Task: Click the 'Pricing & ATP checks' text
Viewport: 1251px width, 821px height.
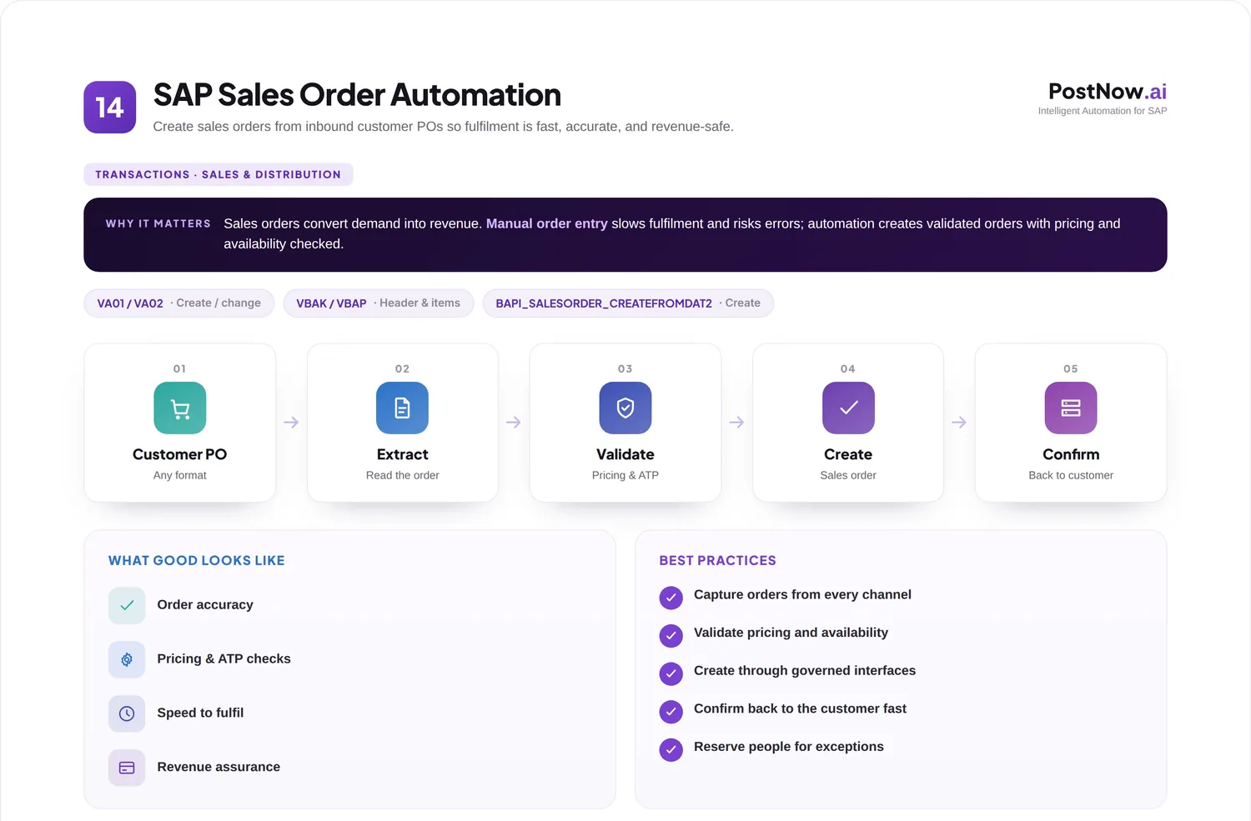Action: click(x=224, y=659)
